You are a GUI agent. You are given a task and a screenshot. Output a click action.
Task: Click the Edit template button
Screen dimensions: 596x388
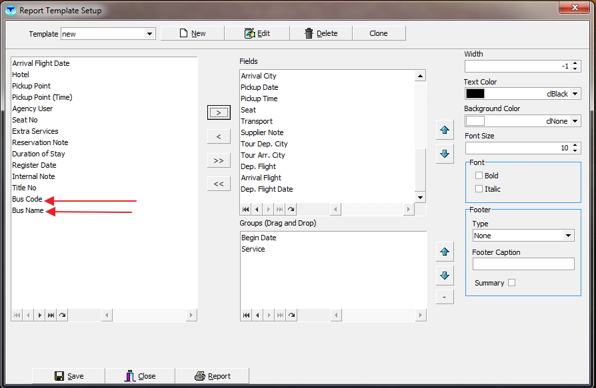click(x=257, y=33)
